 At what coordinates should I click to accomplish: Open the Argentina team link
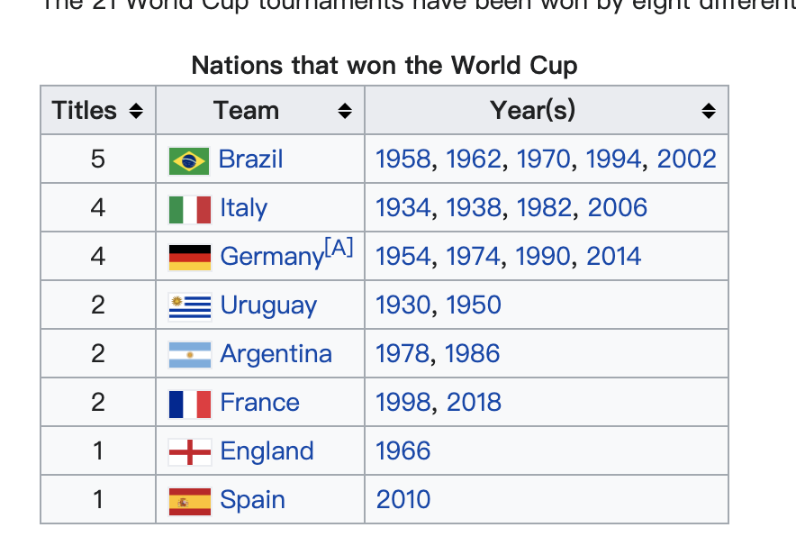(x=276, y=353)
